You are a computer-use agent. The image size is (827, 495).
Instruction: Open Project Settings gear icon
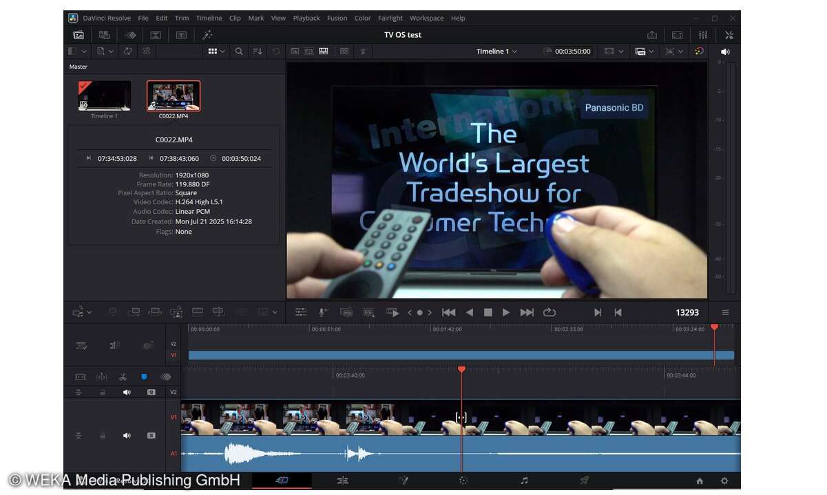pos(724,481)
